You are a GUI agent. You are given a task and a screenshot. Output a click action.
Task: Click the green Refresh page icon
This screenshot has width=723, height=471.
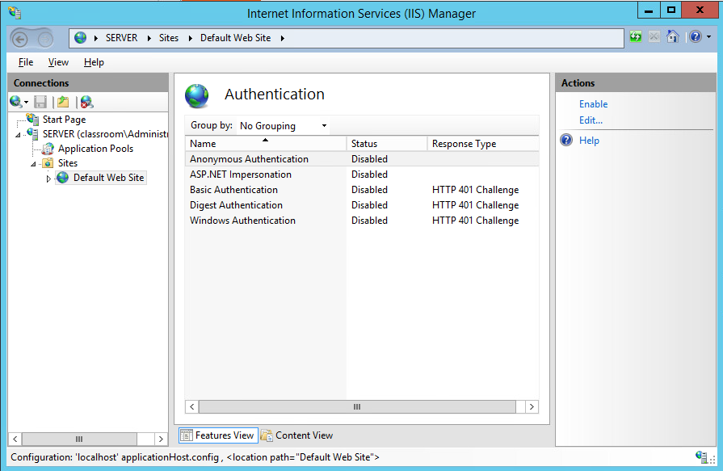[x=636, y=36]
